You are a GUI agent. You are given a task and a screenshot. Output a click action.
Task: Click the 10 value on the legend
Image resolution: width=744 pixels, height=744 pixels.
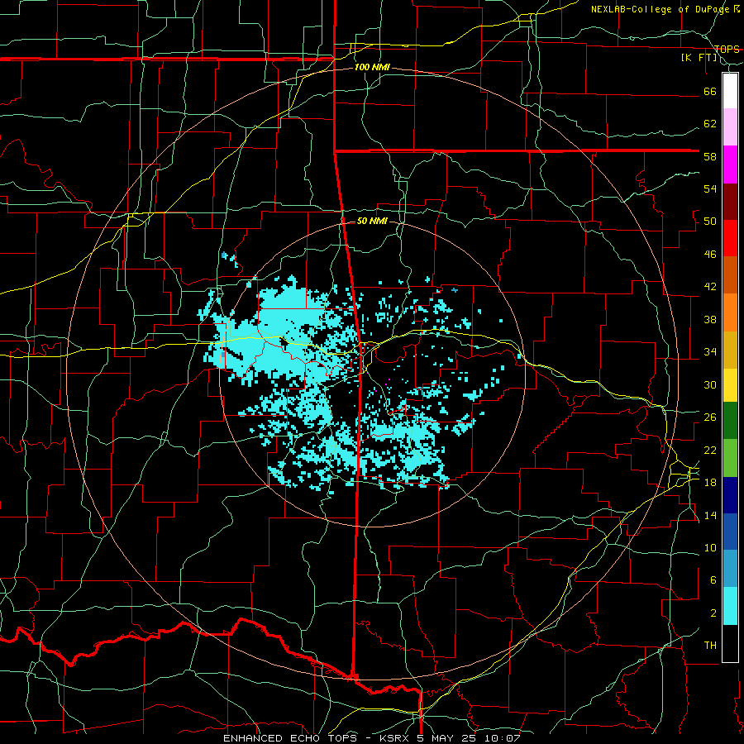tap(710, 547)
